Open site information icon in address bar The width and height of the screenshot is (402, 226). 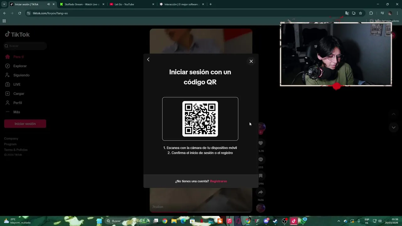pyautogui.click(x=29, y=13)
